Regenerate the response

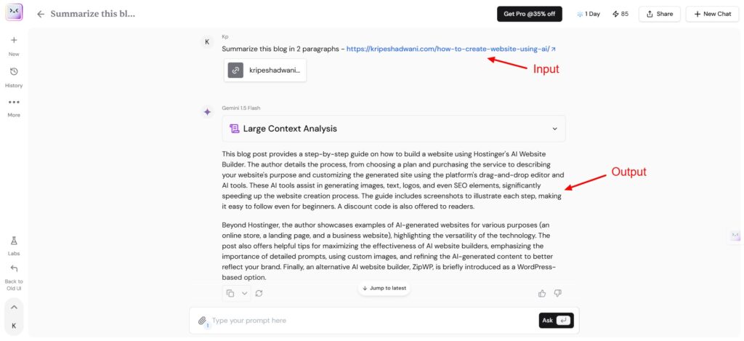[259, 293]
